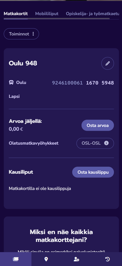Image resolution: width=122 pixels, height=266 pixels.
Task: Click the tab bar horizontal scroll indicator
Action: pyautogui.click(x=57, y=19)
